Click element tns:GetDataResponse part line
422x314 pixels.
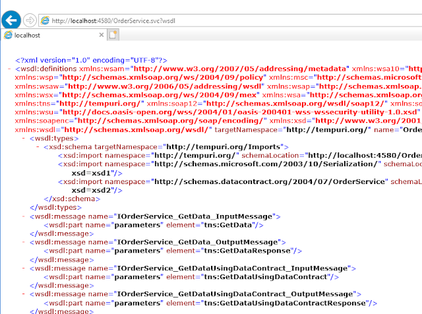(173, 251)
